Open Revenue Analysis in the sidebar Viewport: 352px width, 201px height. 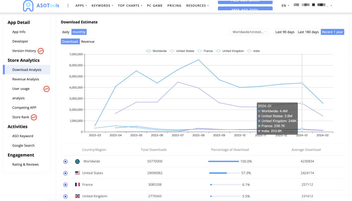click(26, 79)
